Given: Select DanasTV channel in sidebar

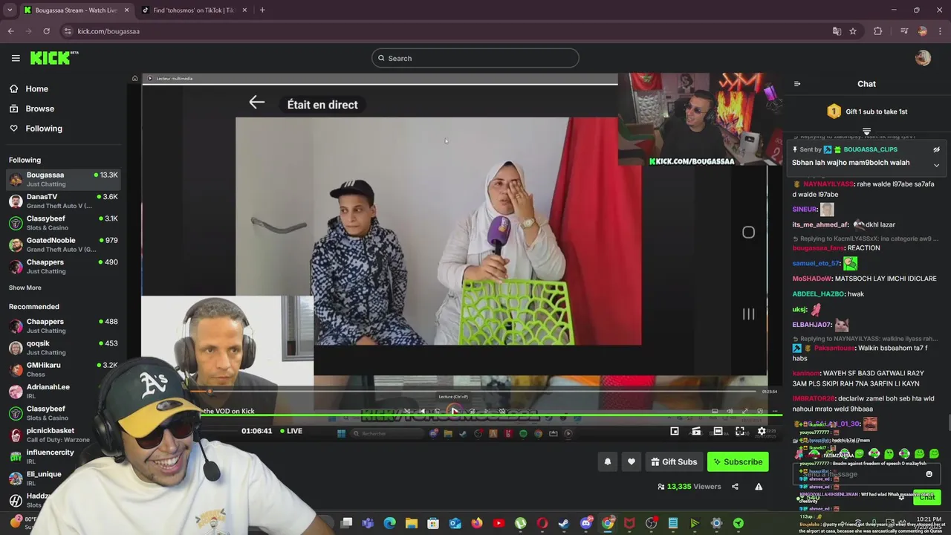Looking at the screenshot, I should coord(63,201).
